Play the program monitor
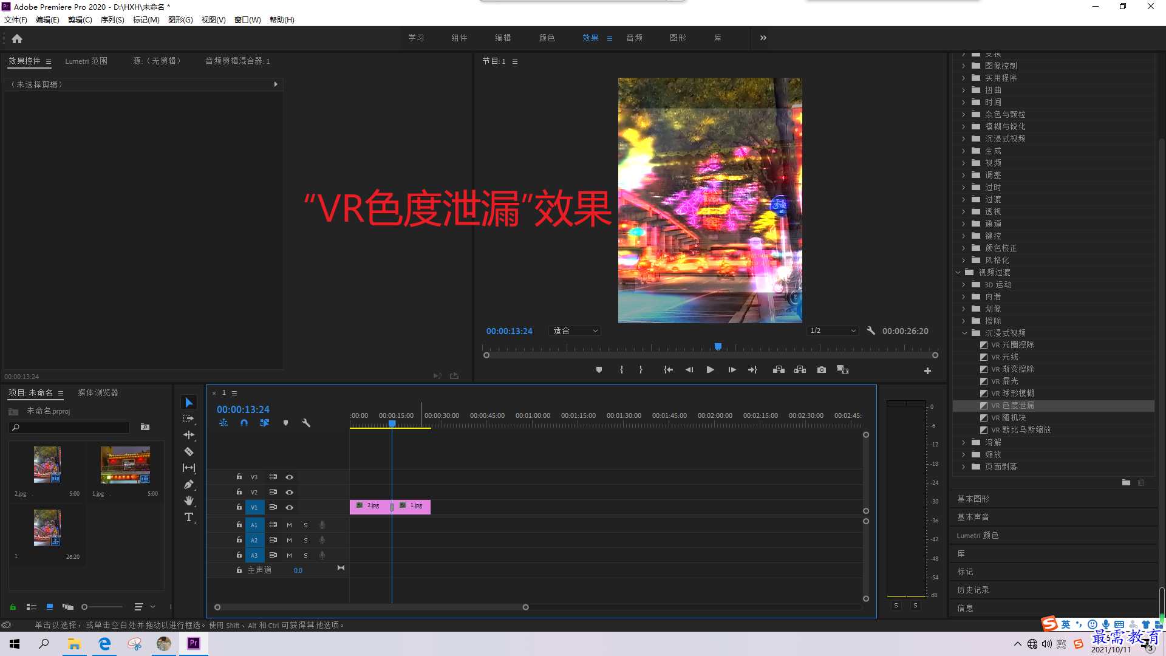 [x=710, y=370]
